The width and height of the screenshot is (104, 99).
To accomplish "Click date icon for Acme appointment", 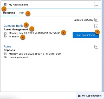I will (x=5, y=54).
